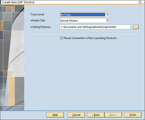Finish creating the SAP shortcut
Viewport: 145px width, 120px height.
click(133, 115)
